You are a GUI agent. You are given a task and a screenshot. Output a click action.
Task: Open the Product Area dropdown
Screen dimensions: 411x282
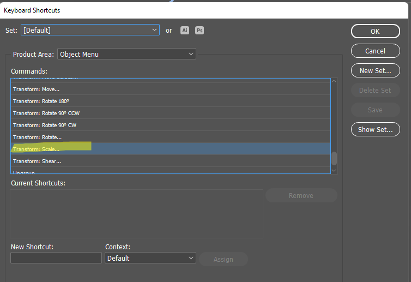coord(126,54)
